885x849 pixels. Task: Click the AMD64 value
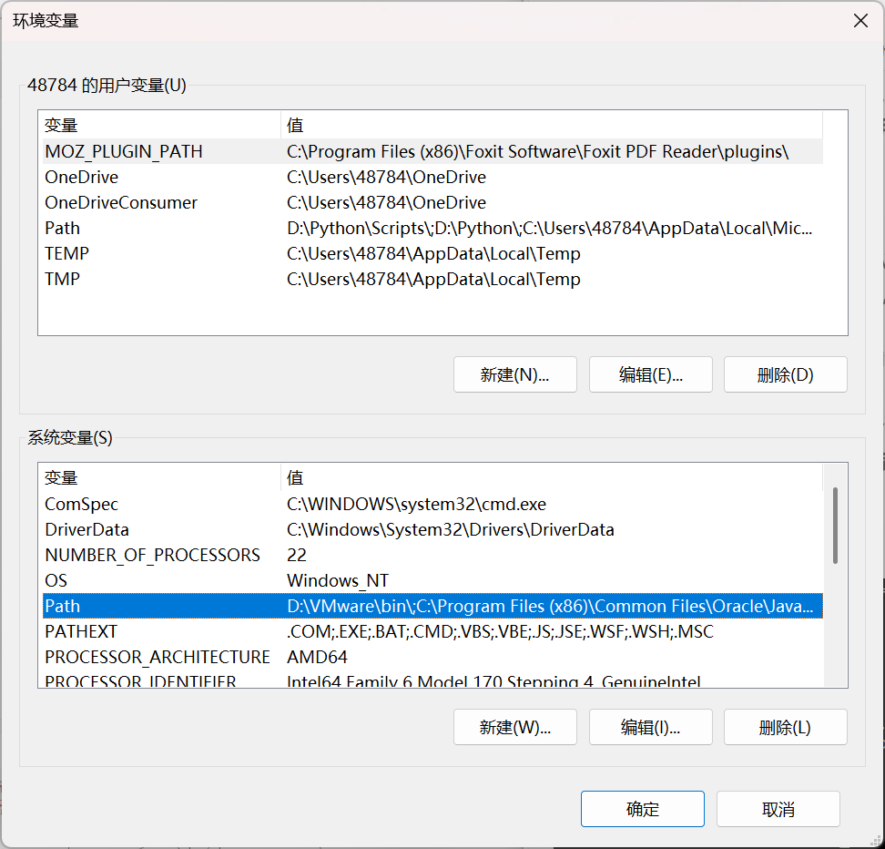(317, 657)
